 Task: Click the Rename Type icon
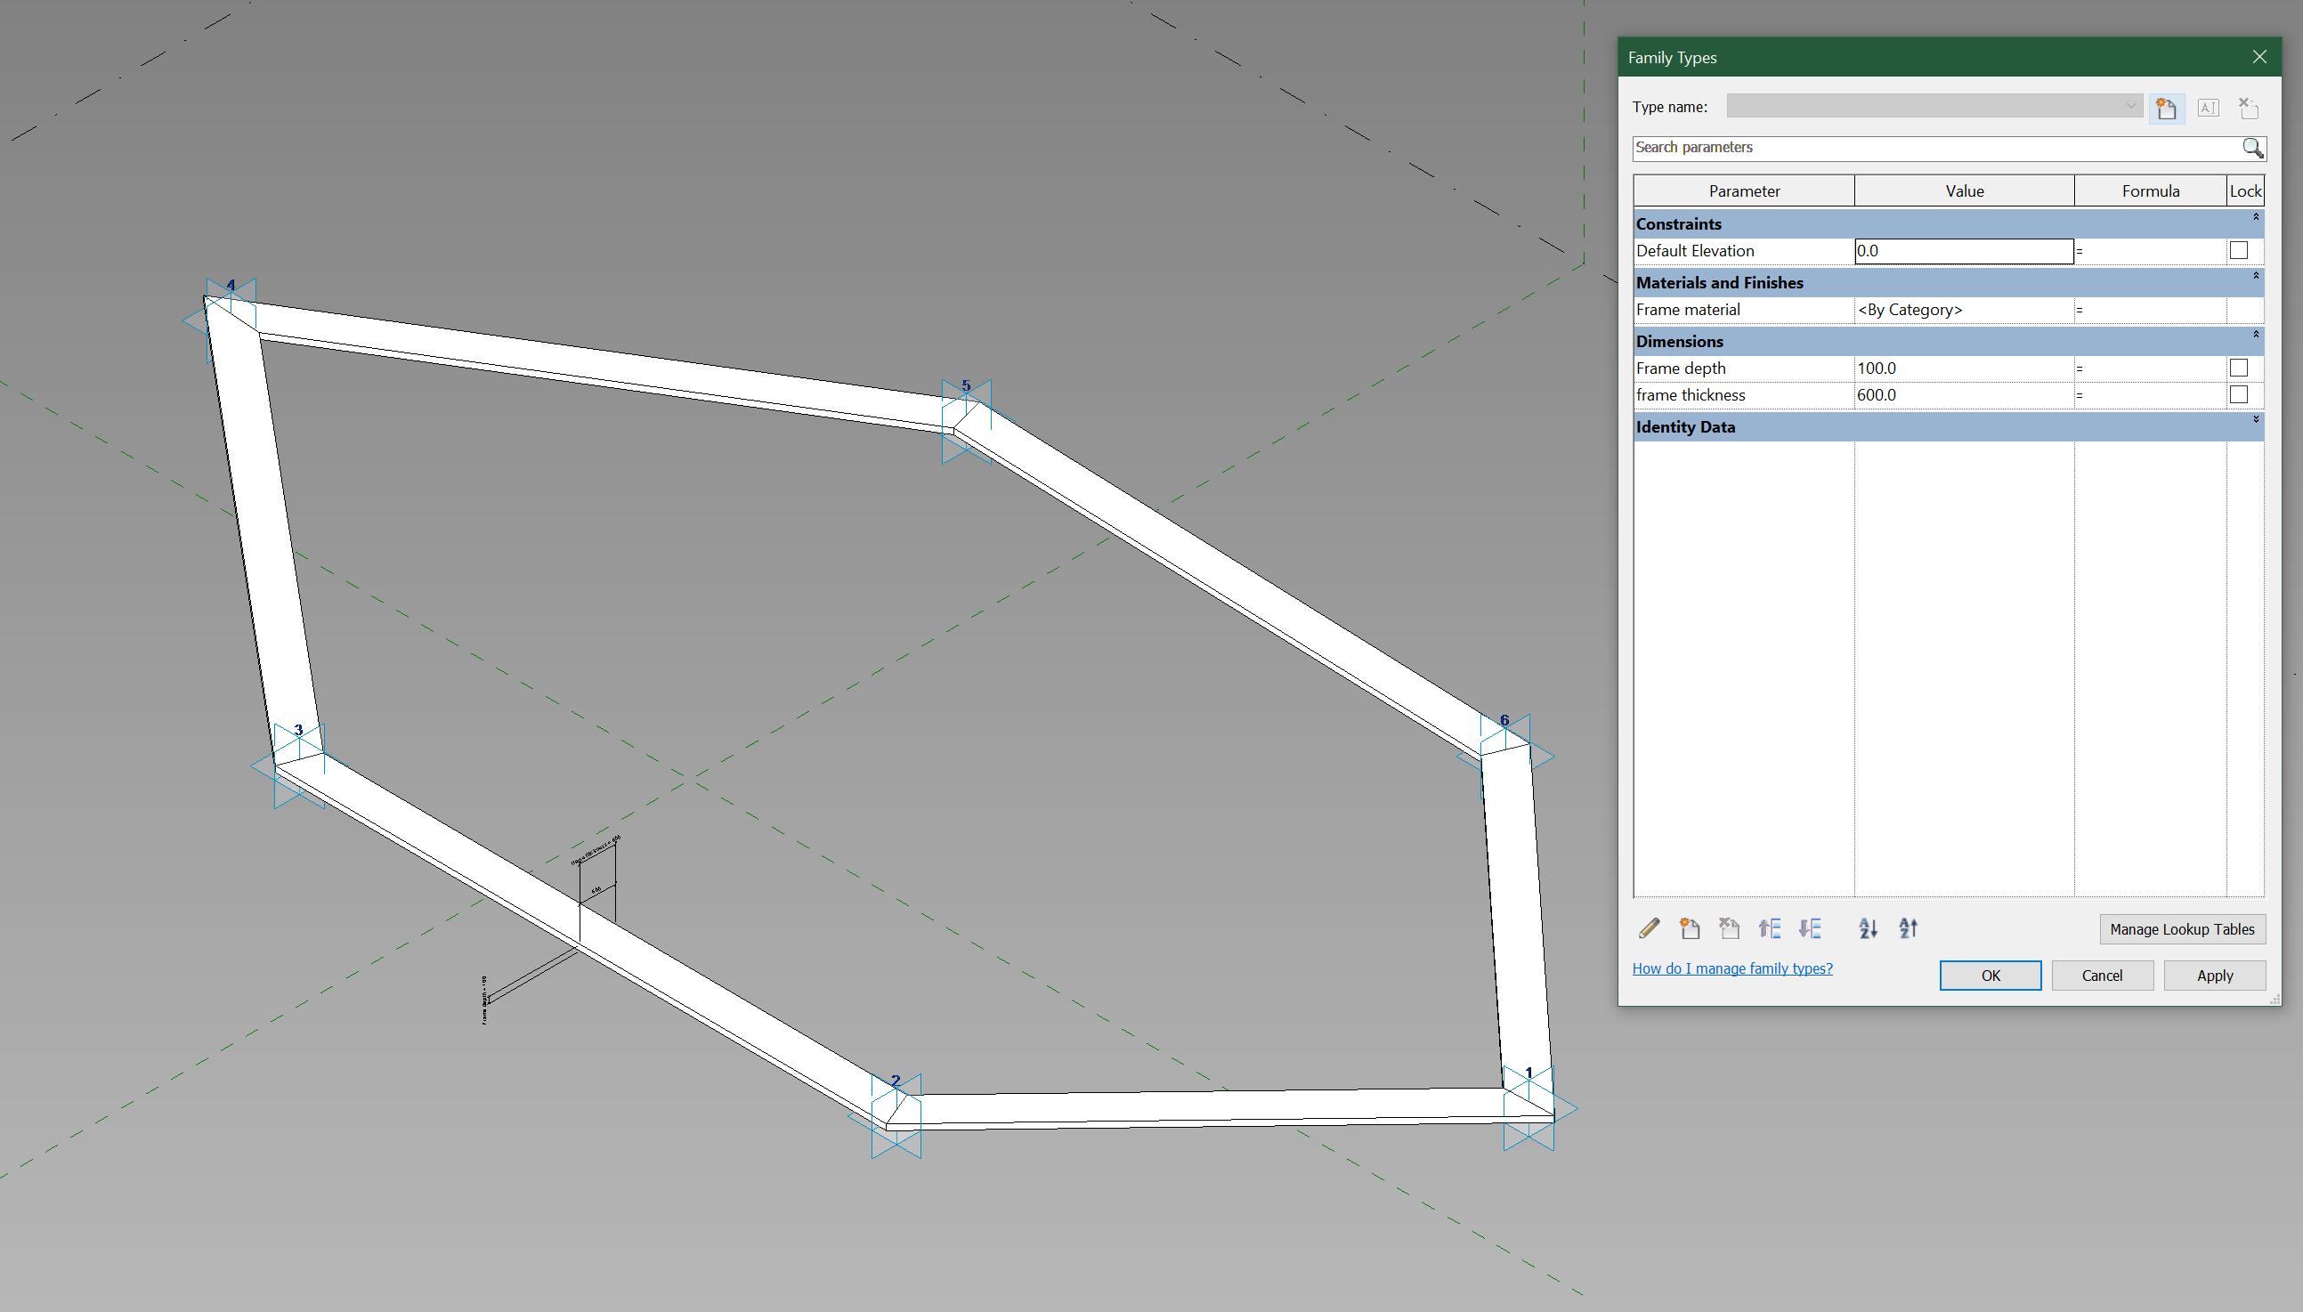pos(2208,108)
